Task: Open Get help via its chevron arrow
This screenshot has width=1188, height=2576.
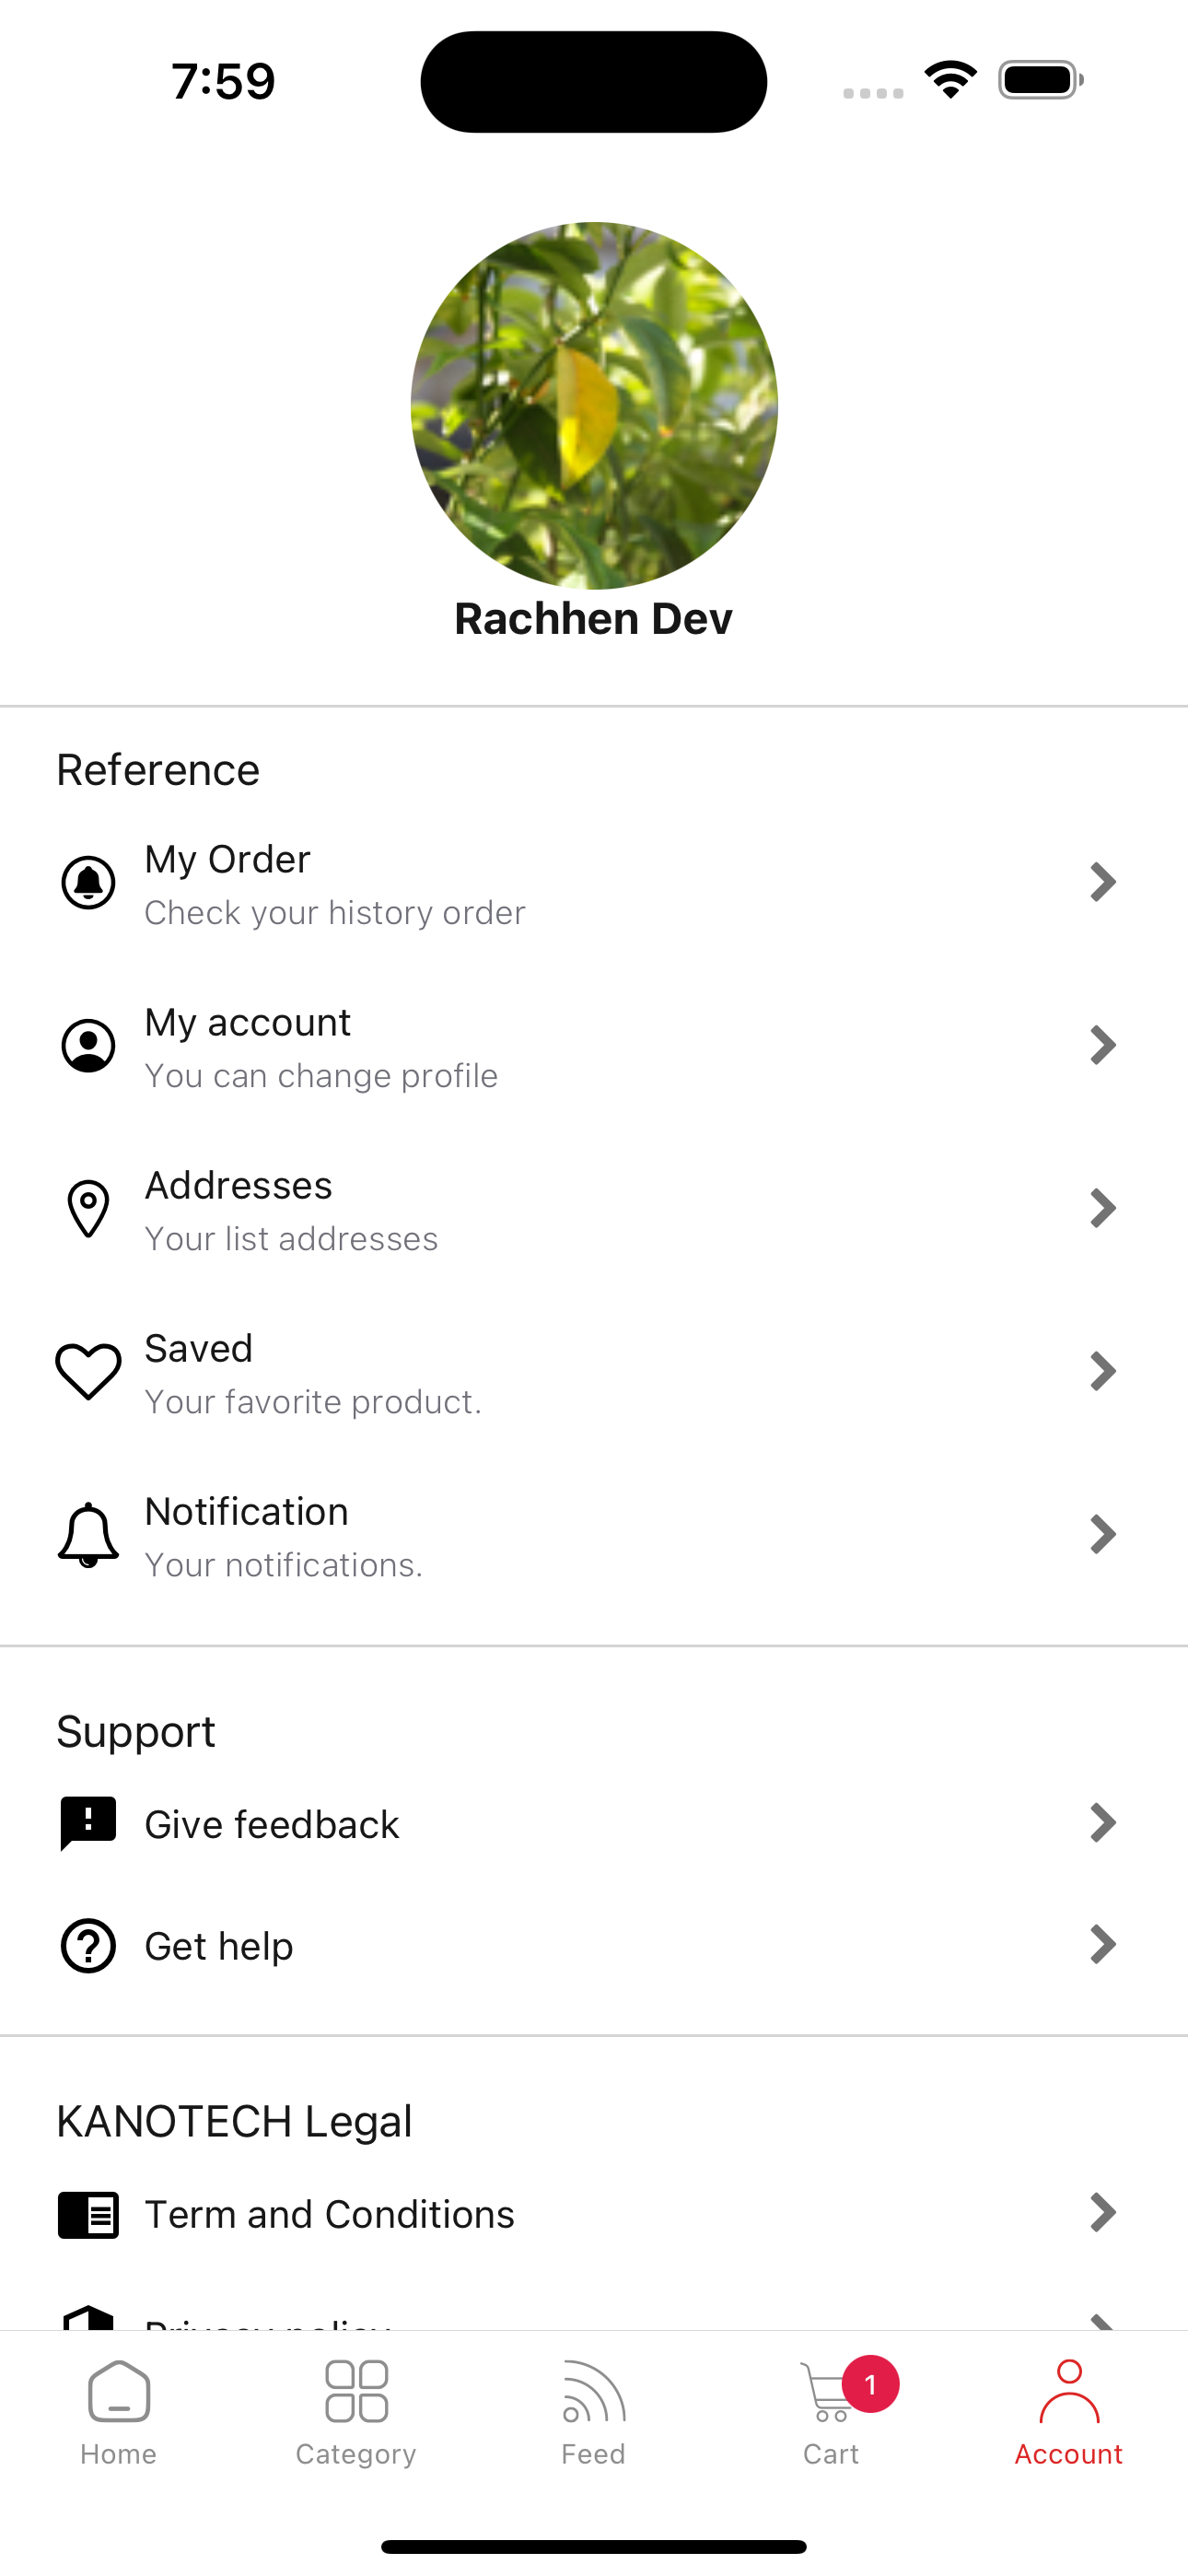Action: 1102,1945
